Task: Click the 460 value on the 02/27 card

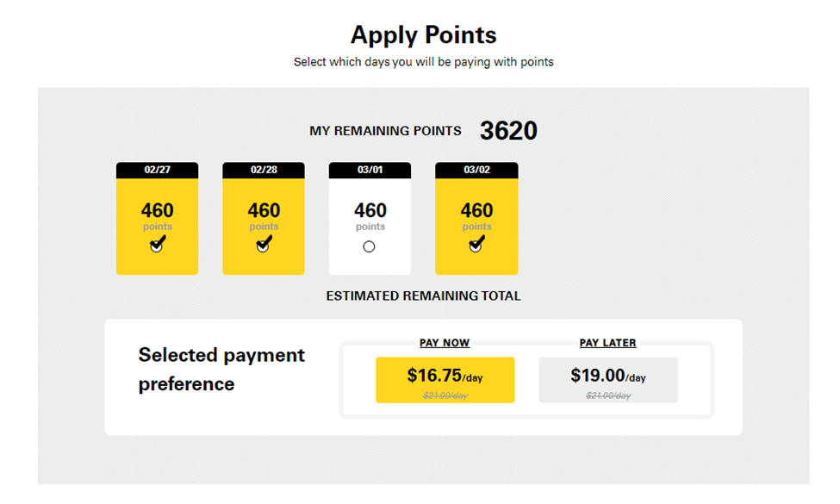Action: 157,210
